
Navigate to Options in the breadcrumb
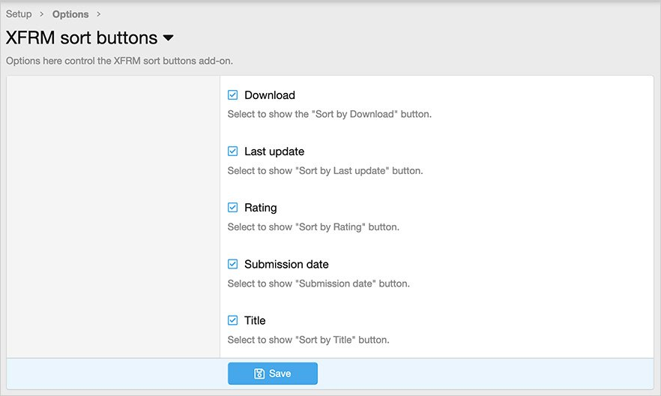(x=70, y=14)
